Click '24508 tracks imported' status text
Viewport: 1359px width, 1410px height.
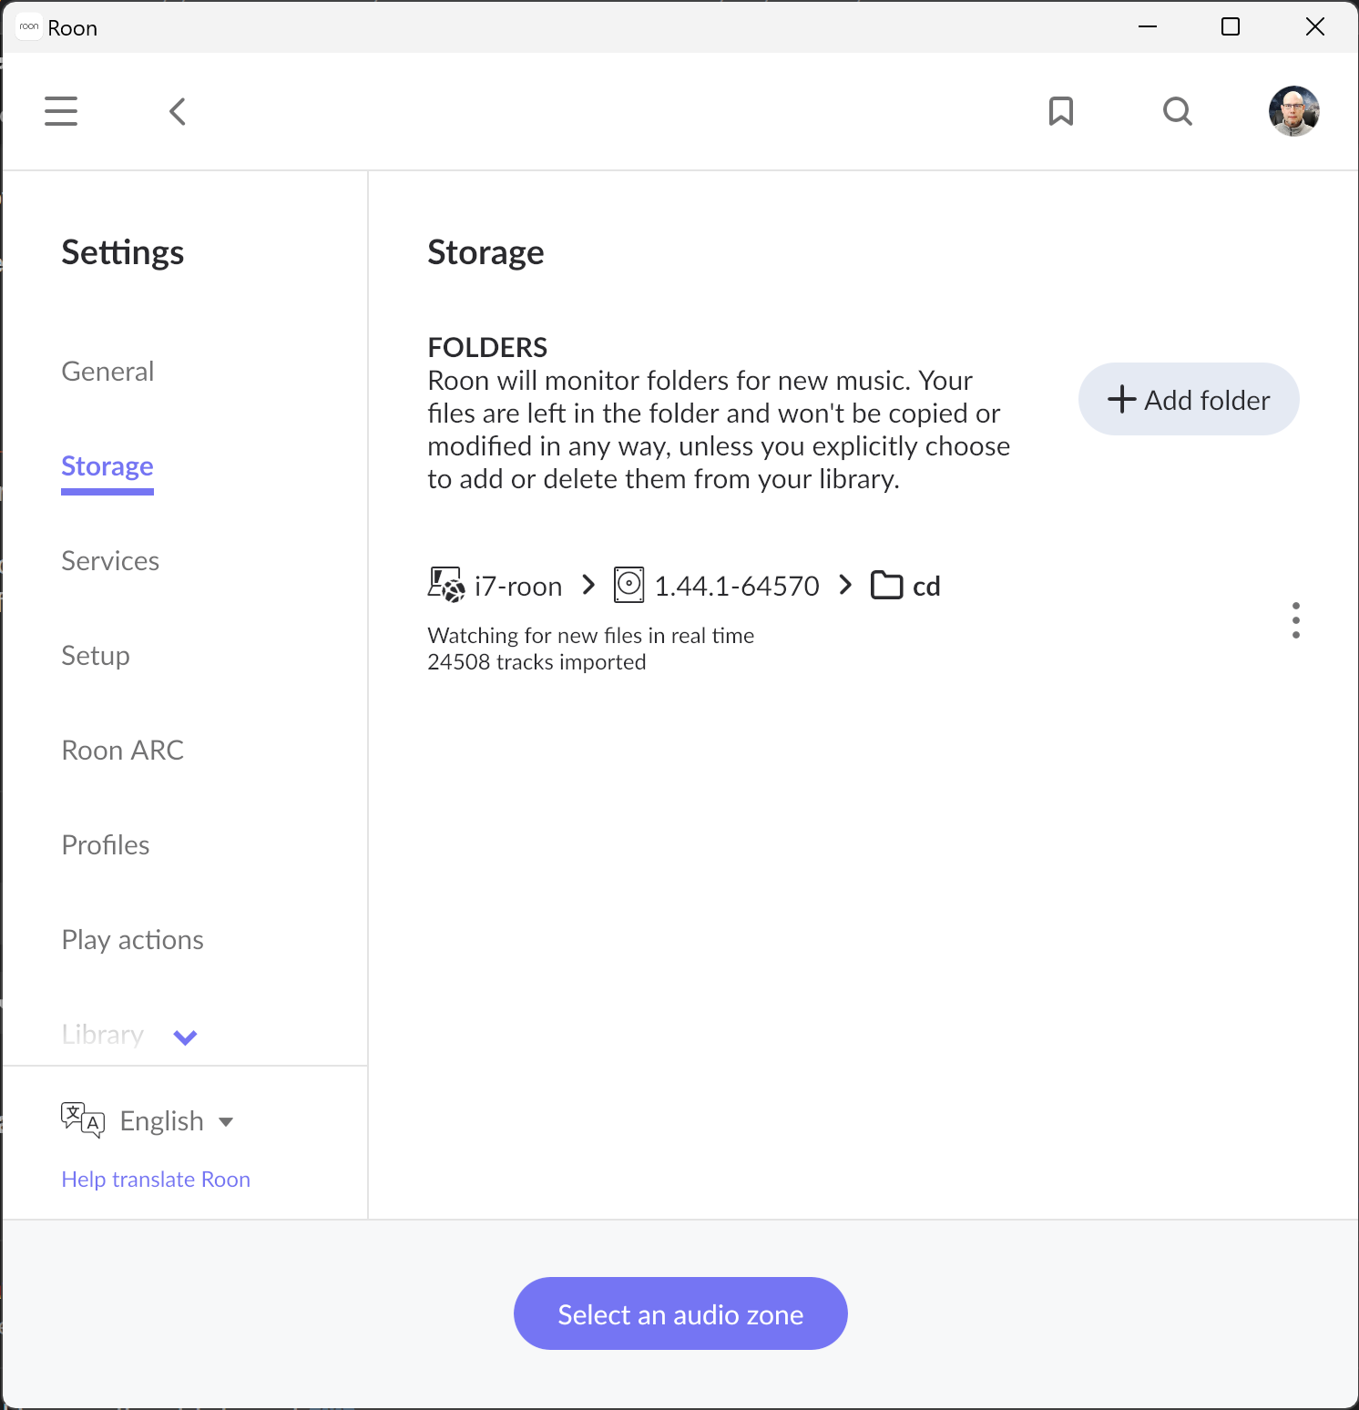click(x=536, y=662)
